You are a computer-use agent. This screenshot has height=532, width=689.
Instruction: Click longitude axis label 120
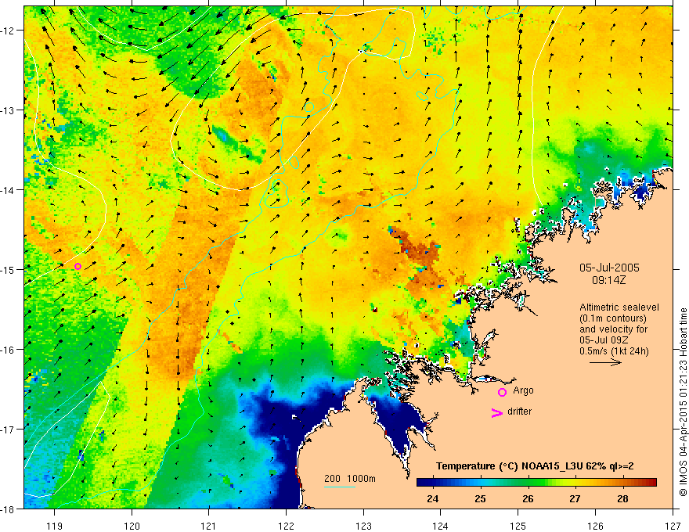132,526
